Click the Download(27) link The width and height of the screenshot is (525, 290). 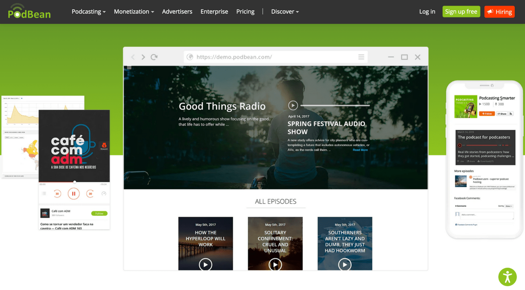coord(486,161)
